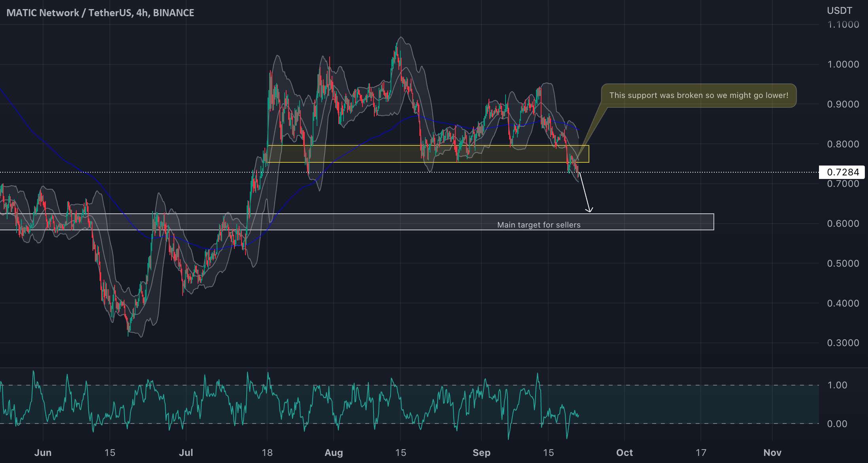Image resolution: width=868 pixels, height=463 pixels.
Task: Click the 1.1000 price axis label
Action: 843,24
